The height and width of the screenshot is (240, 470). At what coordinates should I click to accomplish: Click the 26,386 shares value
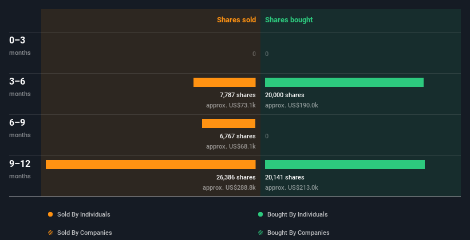(x=236, y=177)
